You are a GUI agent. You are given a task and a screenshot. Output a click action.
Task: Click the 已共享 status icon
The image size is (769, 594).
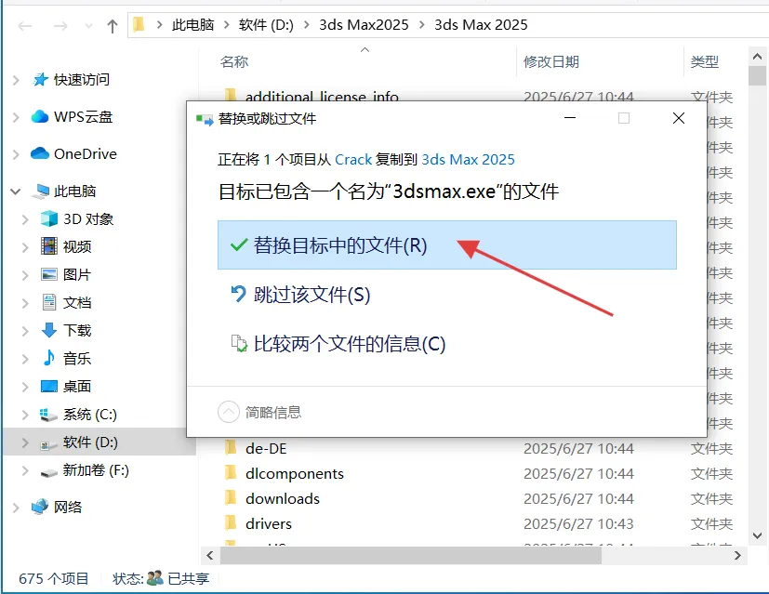tap(155, 578)
